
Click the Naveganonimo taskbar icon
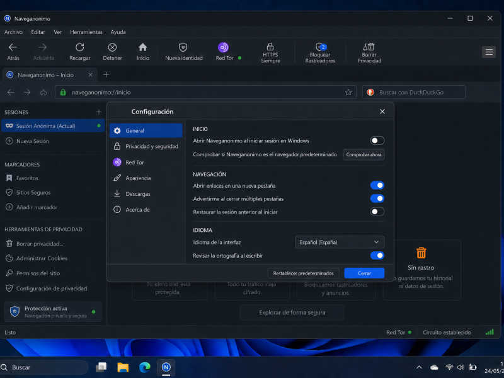(166, 367)
